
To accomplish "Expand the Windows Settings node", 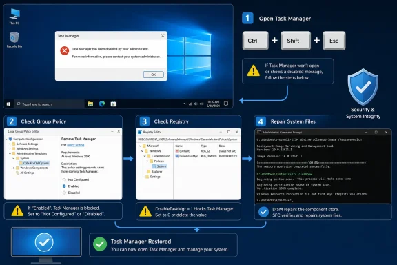I will tap(10, 148).
